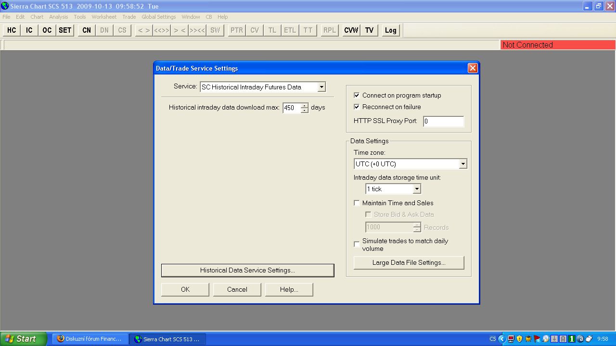Enable Maintain Time and Sales checkbox
Image resolution: width=616 pixels, height=346 pixels.
point(357,203)
